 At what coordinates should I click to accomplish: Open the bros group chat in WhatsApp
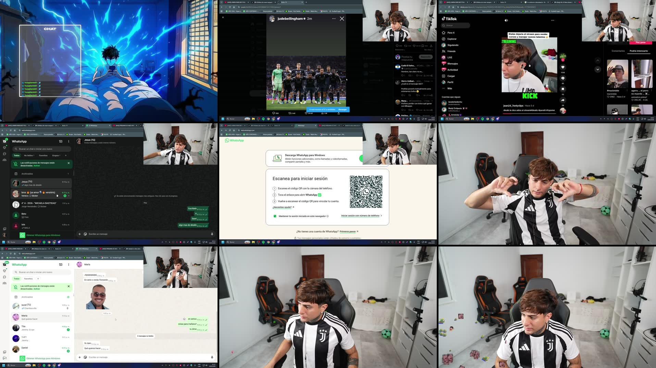point(41,194)
